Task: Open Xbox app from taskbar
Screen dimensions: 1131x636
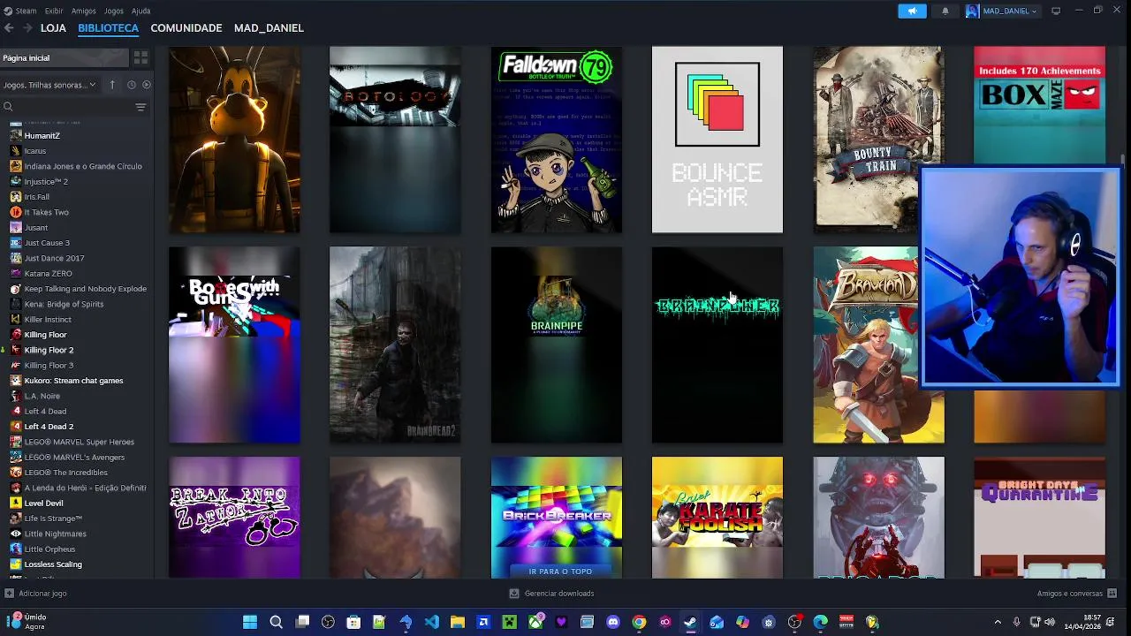Action: point(535,622)
